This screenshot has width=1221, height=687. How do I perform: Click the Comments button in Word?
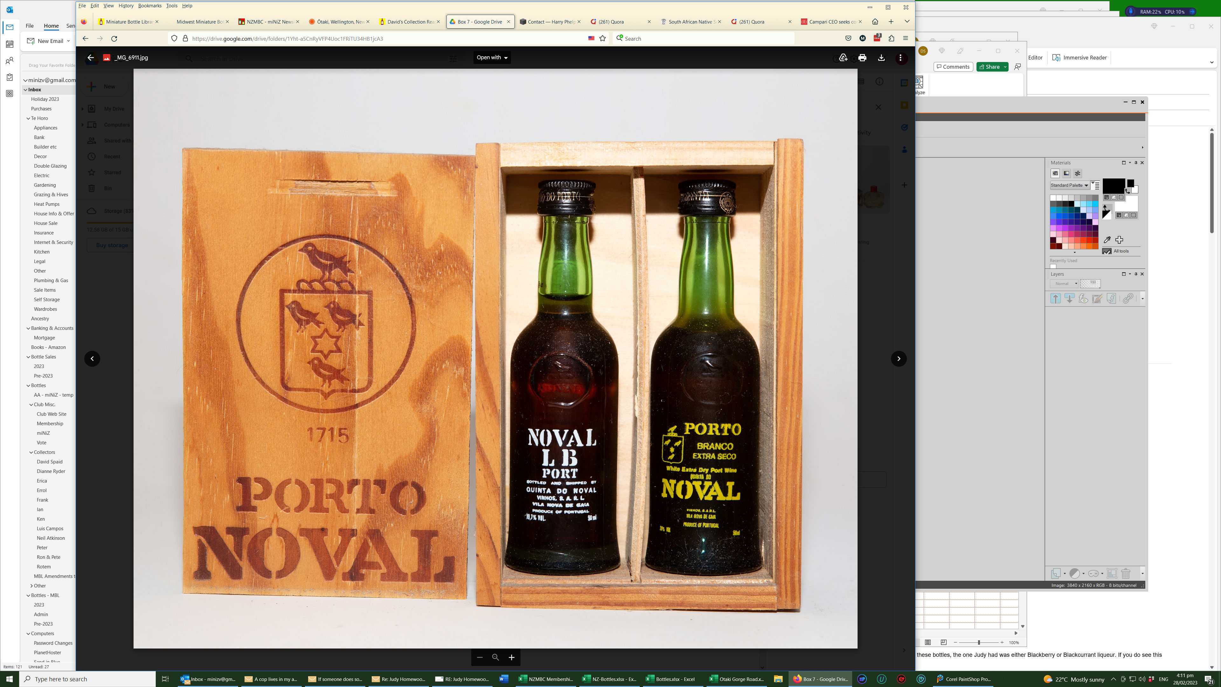point(953,67)
